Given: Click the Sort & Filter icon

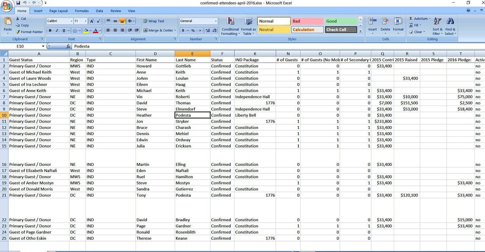Looking at the screenshot, I should click(x=438, y=26).
